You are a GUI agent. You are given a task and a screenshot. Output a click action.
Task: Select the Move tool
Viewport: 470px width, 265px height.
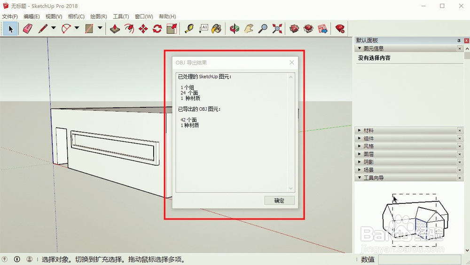click(x=143, y=29)
